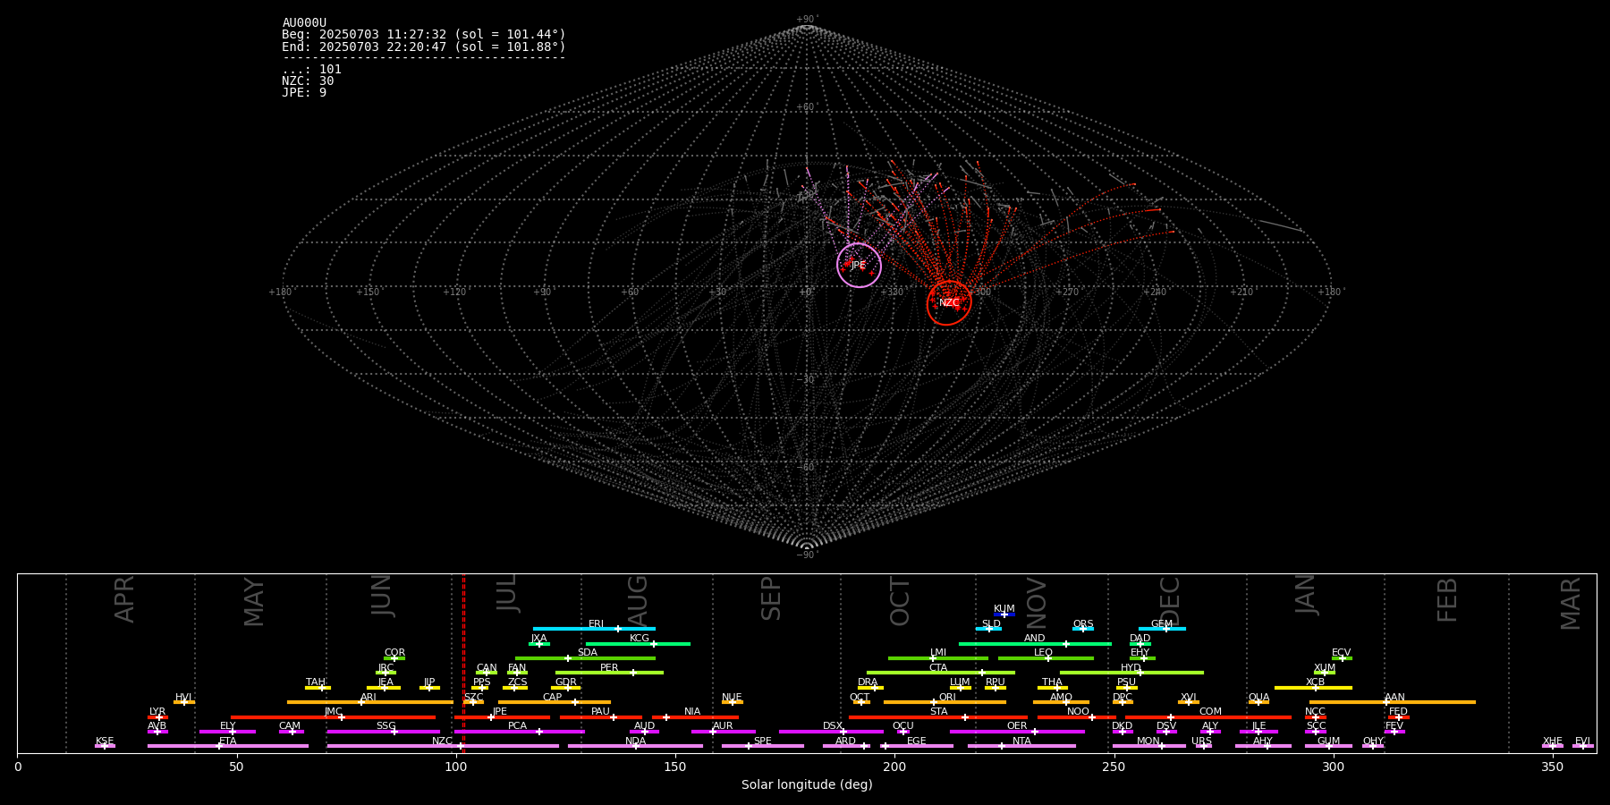Click the LEO shower bar
This screenshot has width=1610, height=805.
pos(1046,658)
